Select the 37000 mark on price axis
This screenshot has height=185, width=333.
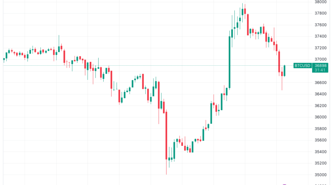(x=320, y=59)
